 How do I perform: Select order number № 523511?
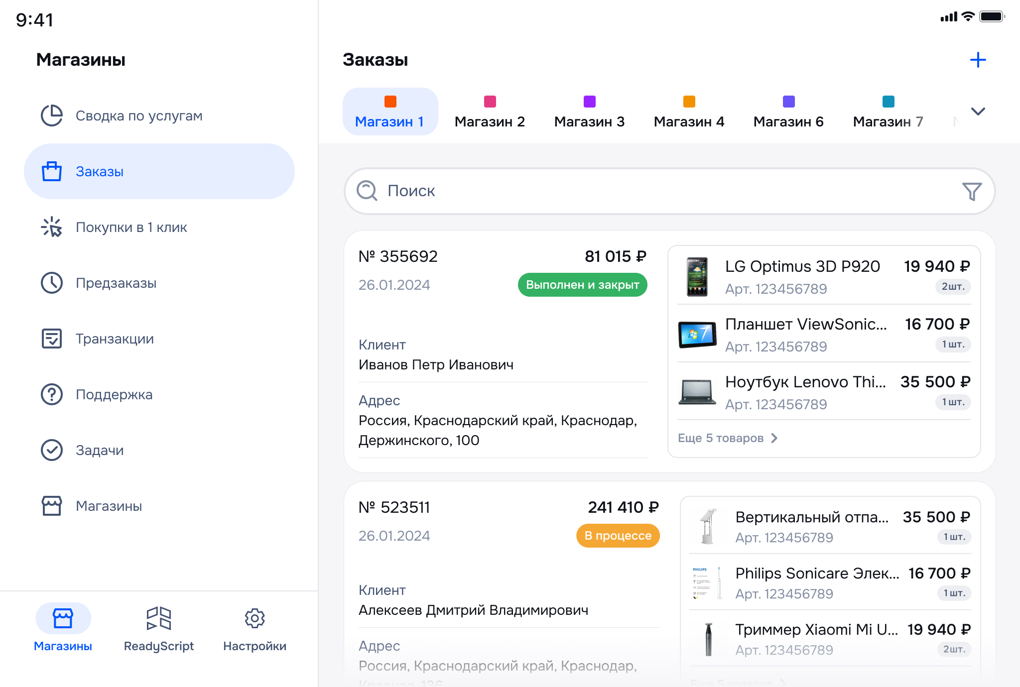point(394,507)
